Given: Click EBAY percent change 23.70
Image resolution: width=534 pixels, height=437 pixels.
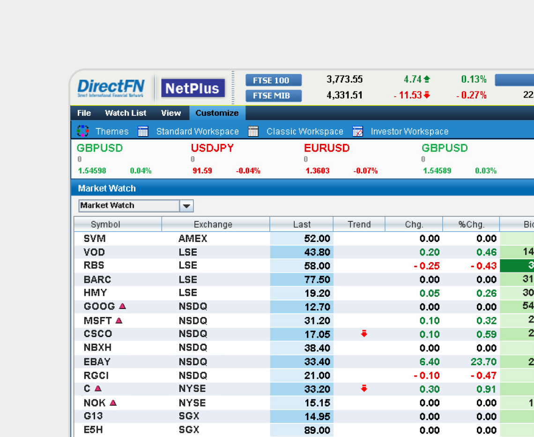Looking at the screenshot, I should (x=483, y=362).
